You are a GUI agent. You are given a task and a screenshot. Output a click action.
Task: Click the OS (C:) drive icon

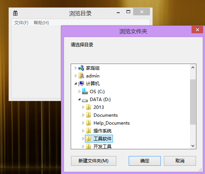[x=85, y=91]
